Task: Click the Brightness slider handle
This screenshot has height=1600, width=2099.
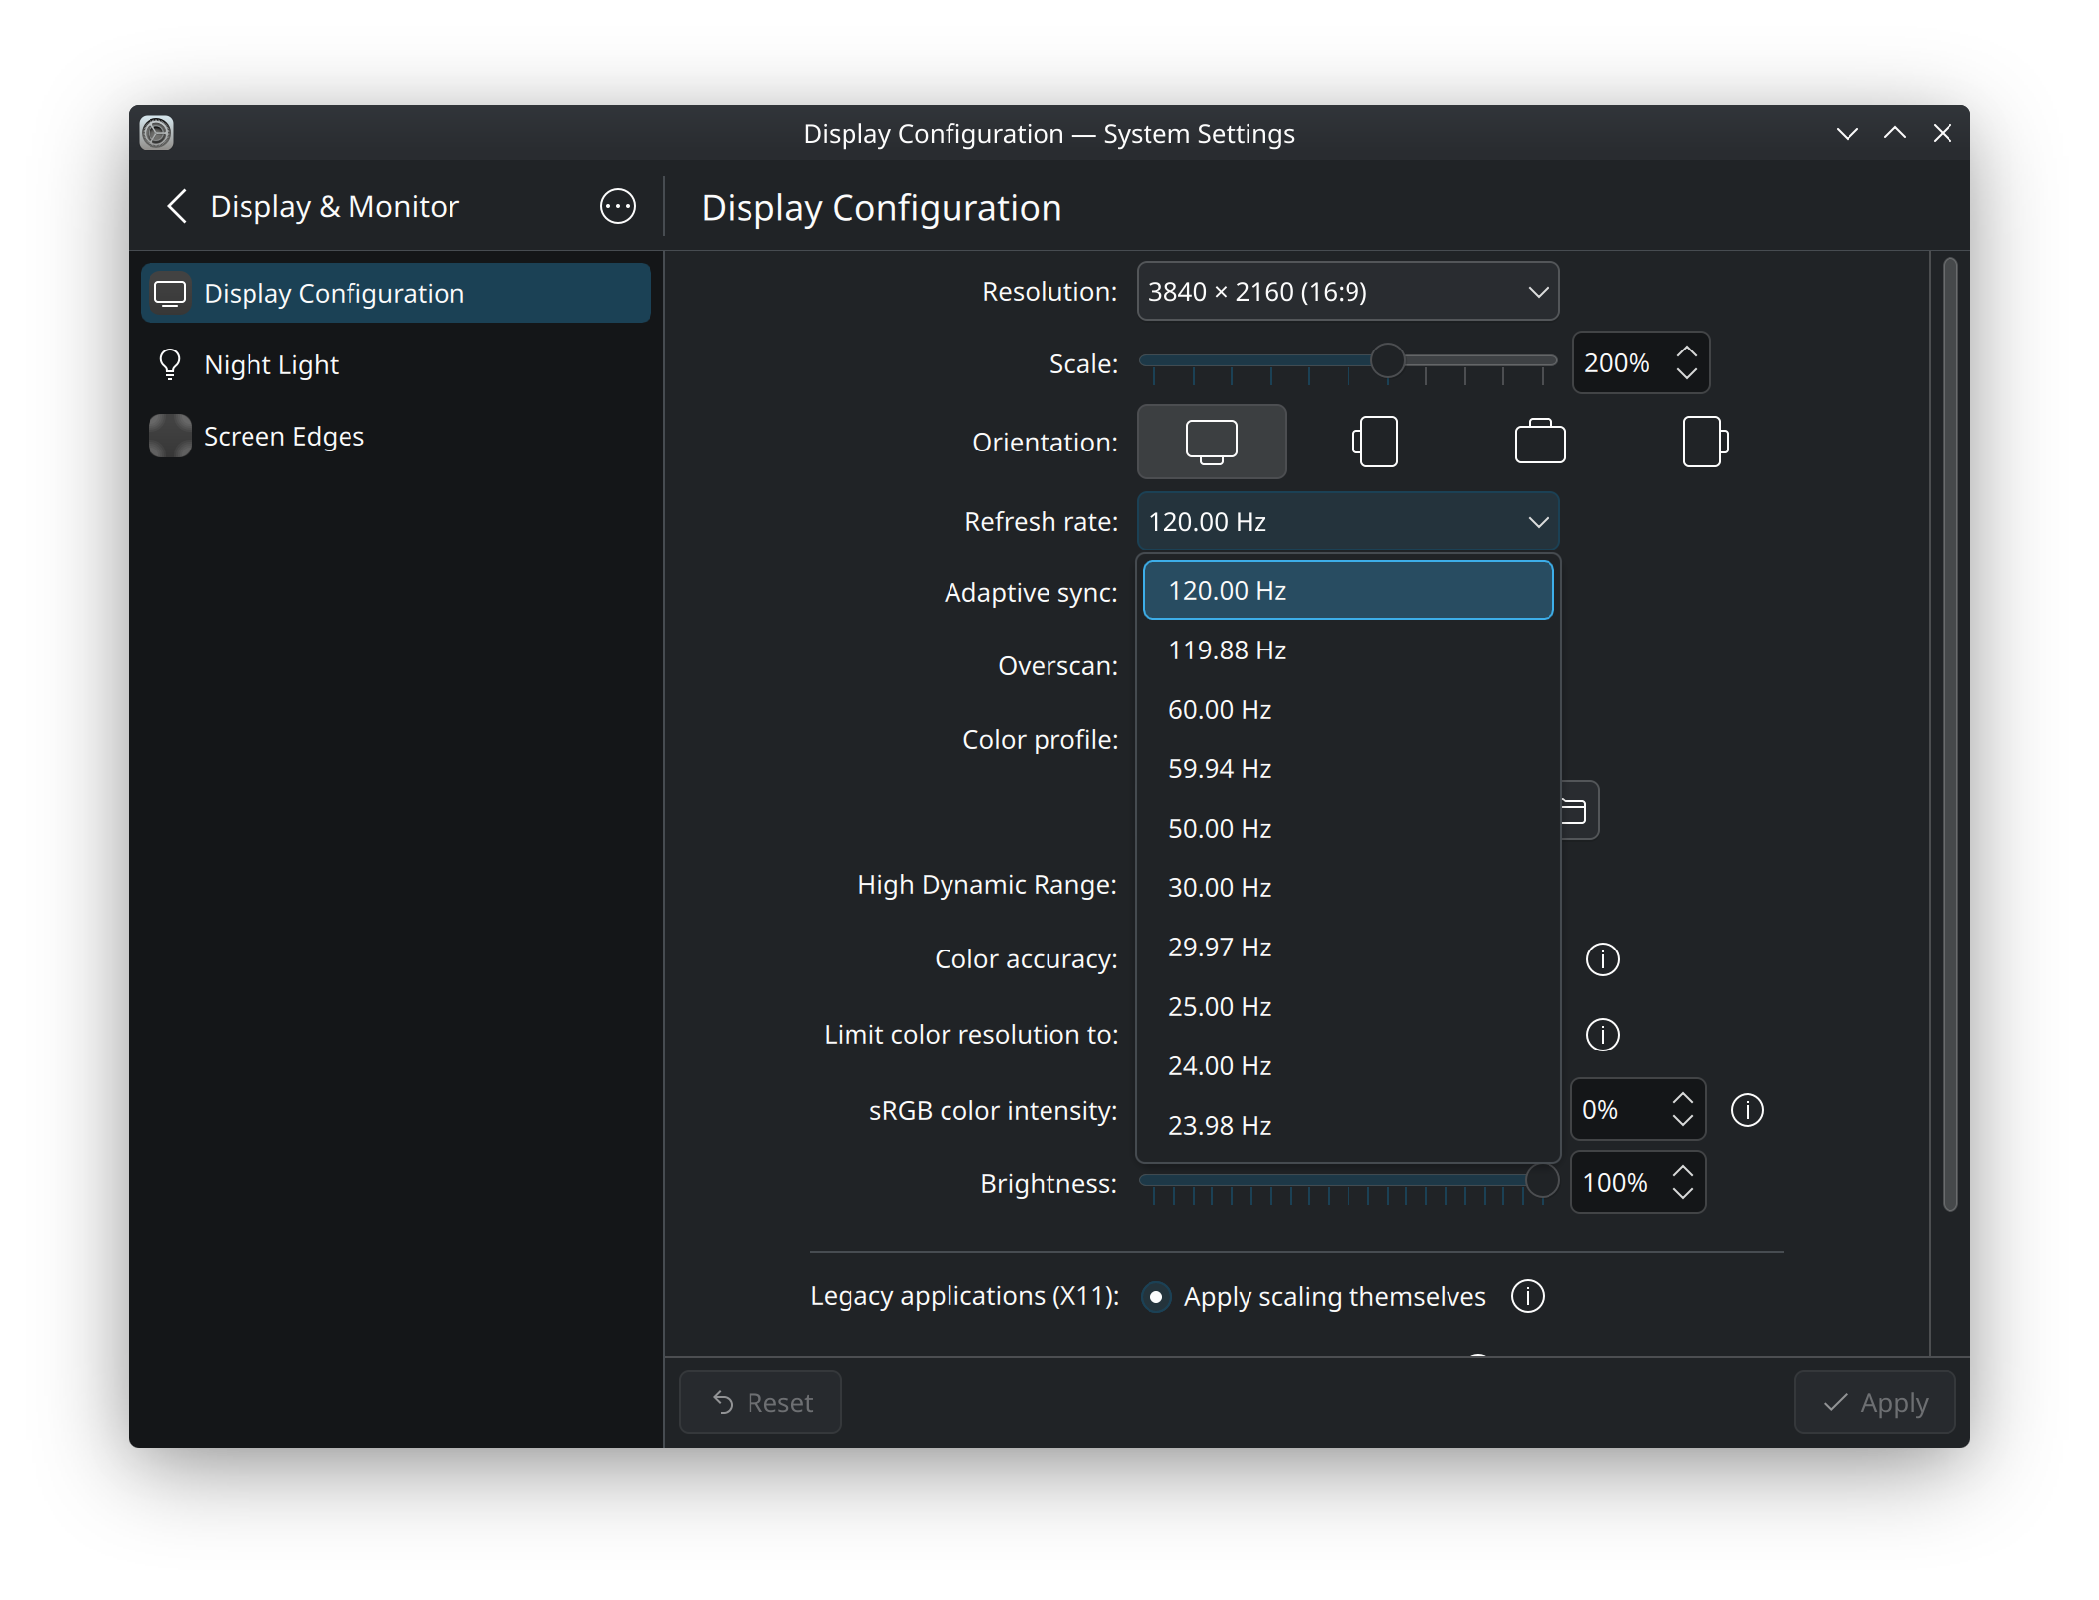Action: coord(1542,1180)
